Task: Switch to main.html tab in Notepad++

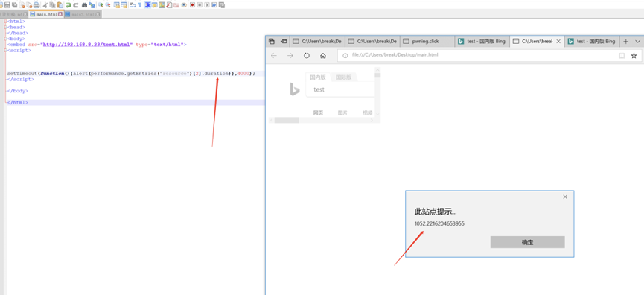Action: click(46, 14)
